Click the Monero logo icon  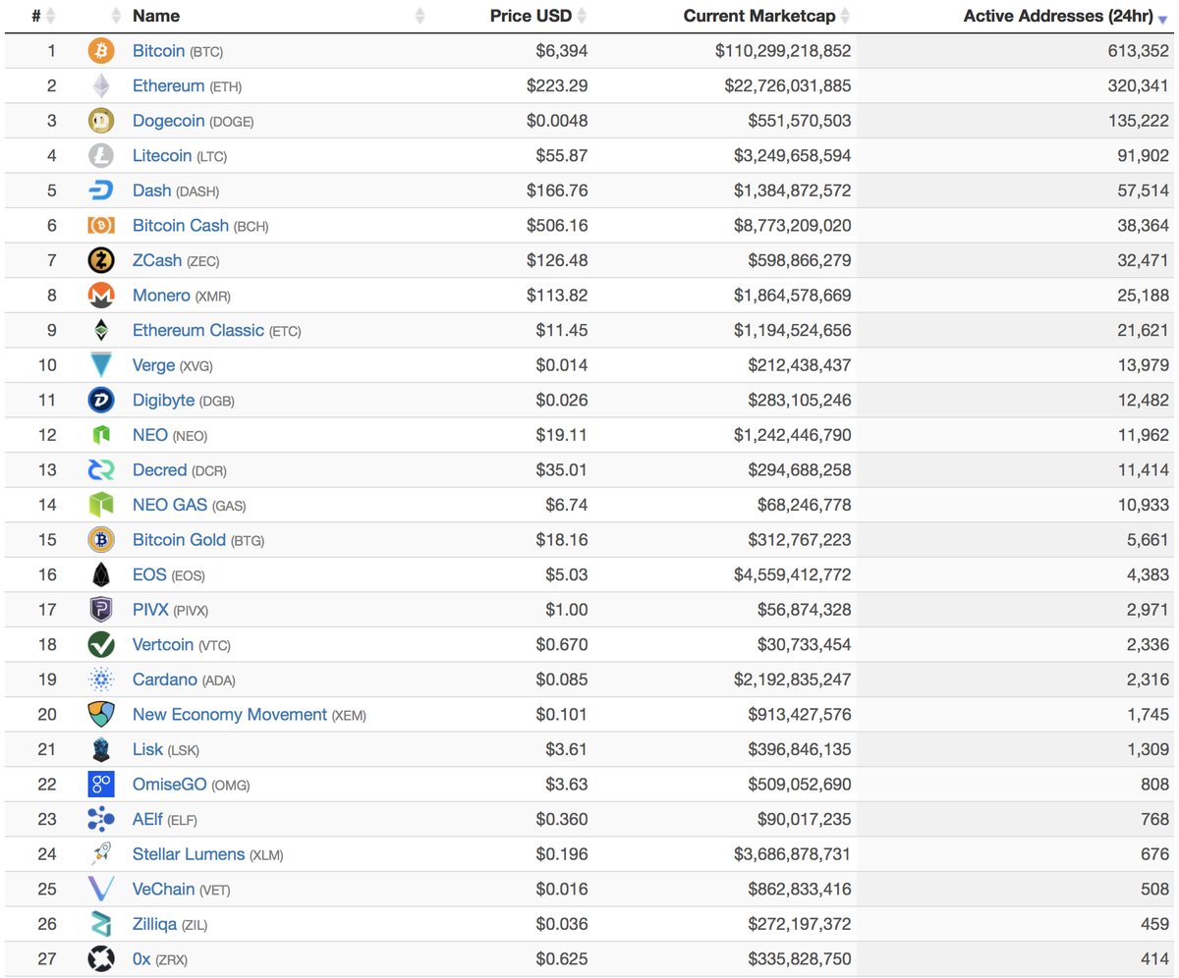[101, 296]
